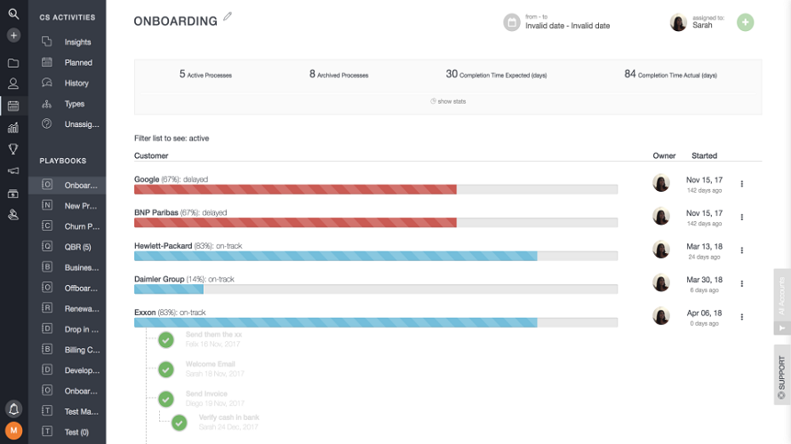Expand stats with the show stats link
This screenshot has height=444, width=791.
point(448,101)
